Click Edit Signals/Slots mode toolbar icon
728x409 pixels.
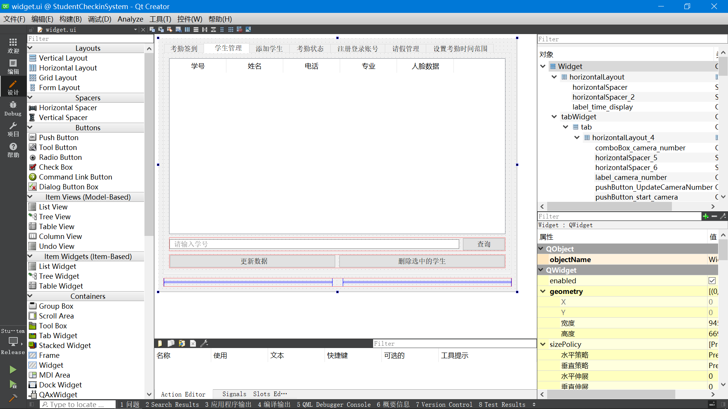click(161, 30)
